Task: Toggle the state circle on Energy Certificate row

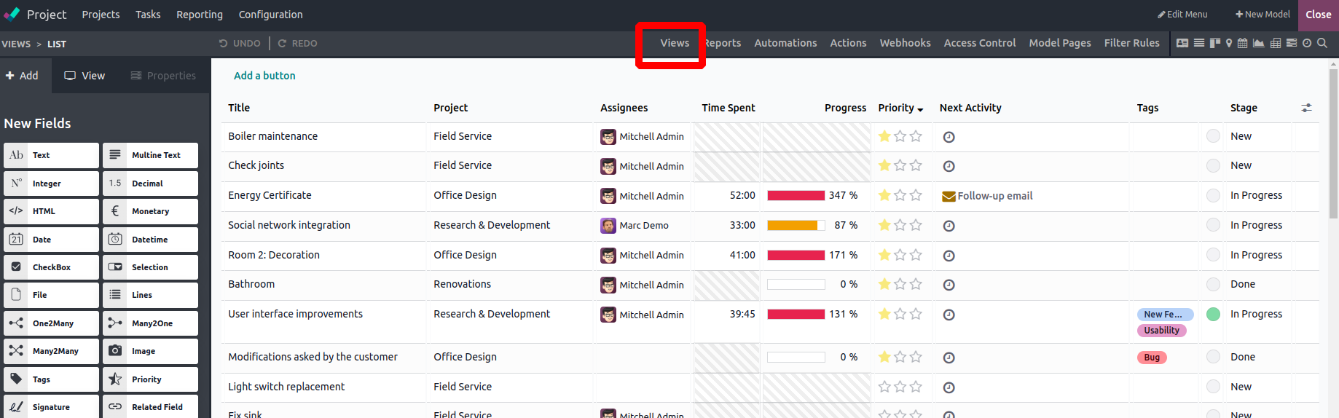Action: tap(1213, 195)
